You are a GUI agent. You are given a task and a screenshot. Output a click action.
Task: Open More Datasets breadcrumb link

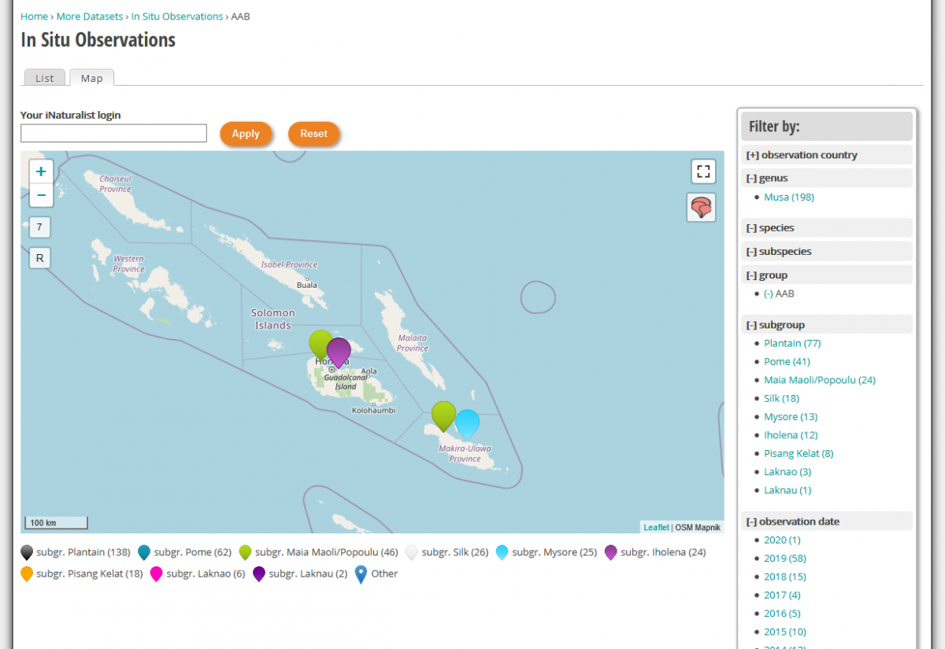[90, 16]
